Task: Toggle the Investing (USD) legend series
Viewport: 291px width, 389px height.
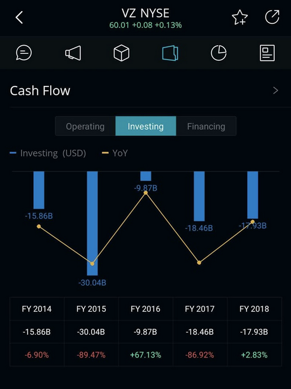Action: coord(48,153)
